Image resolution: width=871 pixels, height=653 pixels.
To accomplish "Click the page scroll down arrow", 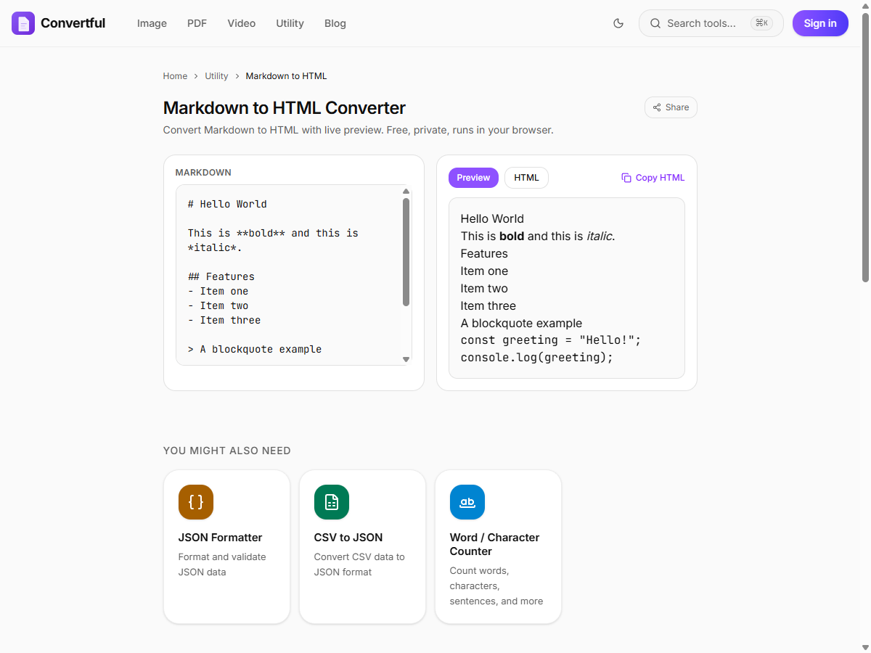I will [x=865, y=647].
